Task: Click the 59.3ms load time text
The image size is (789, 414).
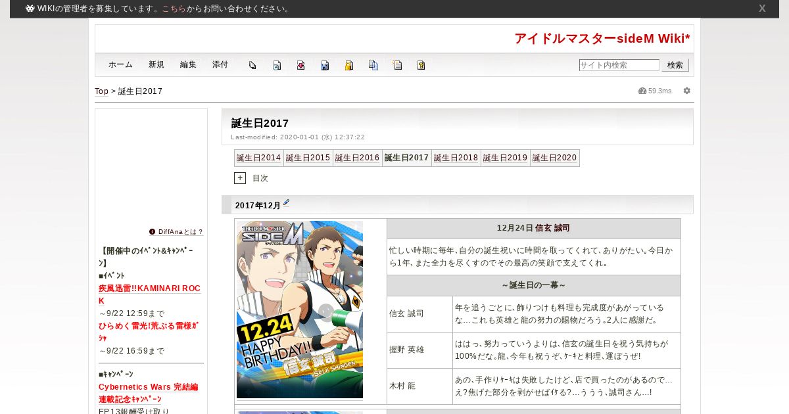Action: coord(660,91)
